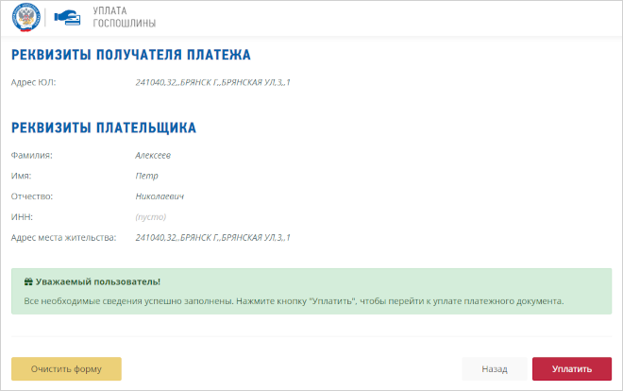
Task: Click the Federal Tax Service emblem logo
Action: point(26,18)
